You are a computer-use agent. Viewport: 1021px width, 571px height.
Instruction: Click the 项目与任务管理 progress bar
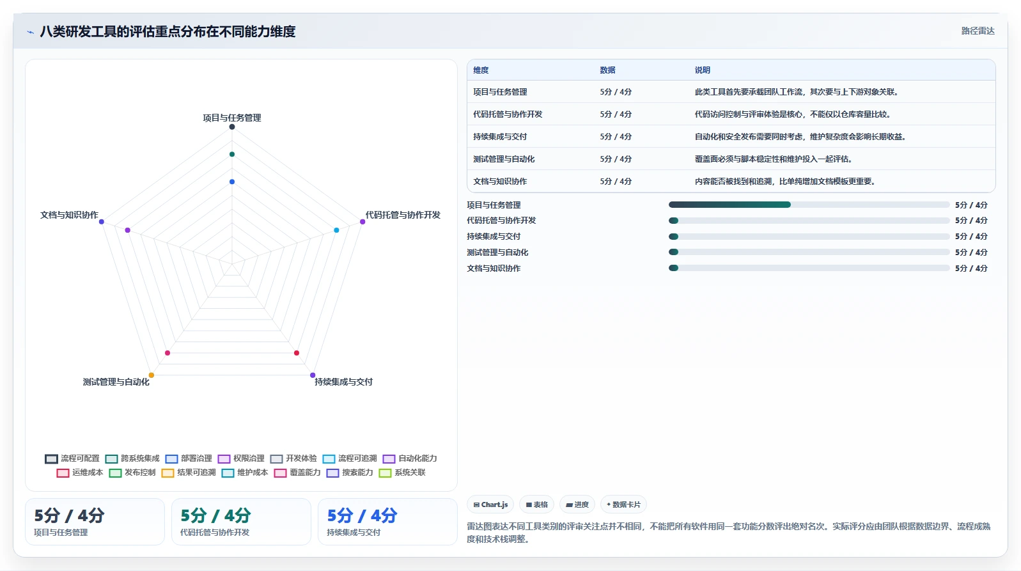(809, 205)
